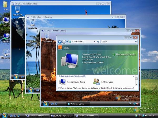Screen dimensions: 158x118
Task: Go back in Welcome Center window
Action: pyautogui.click(x=60, y=42)
